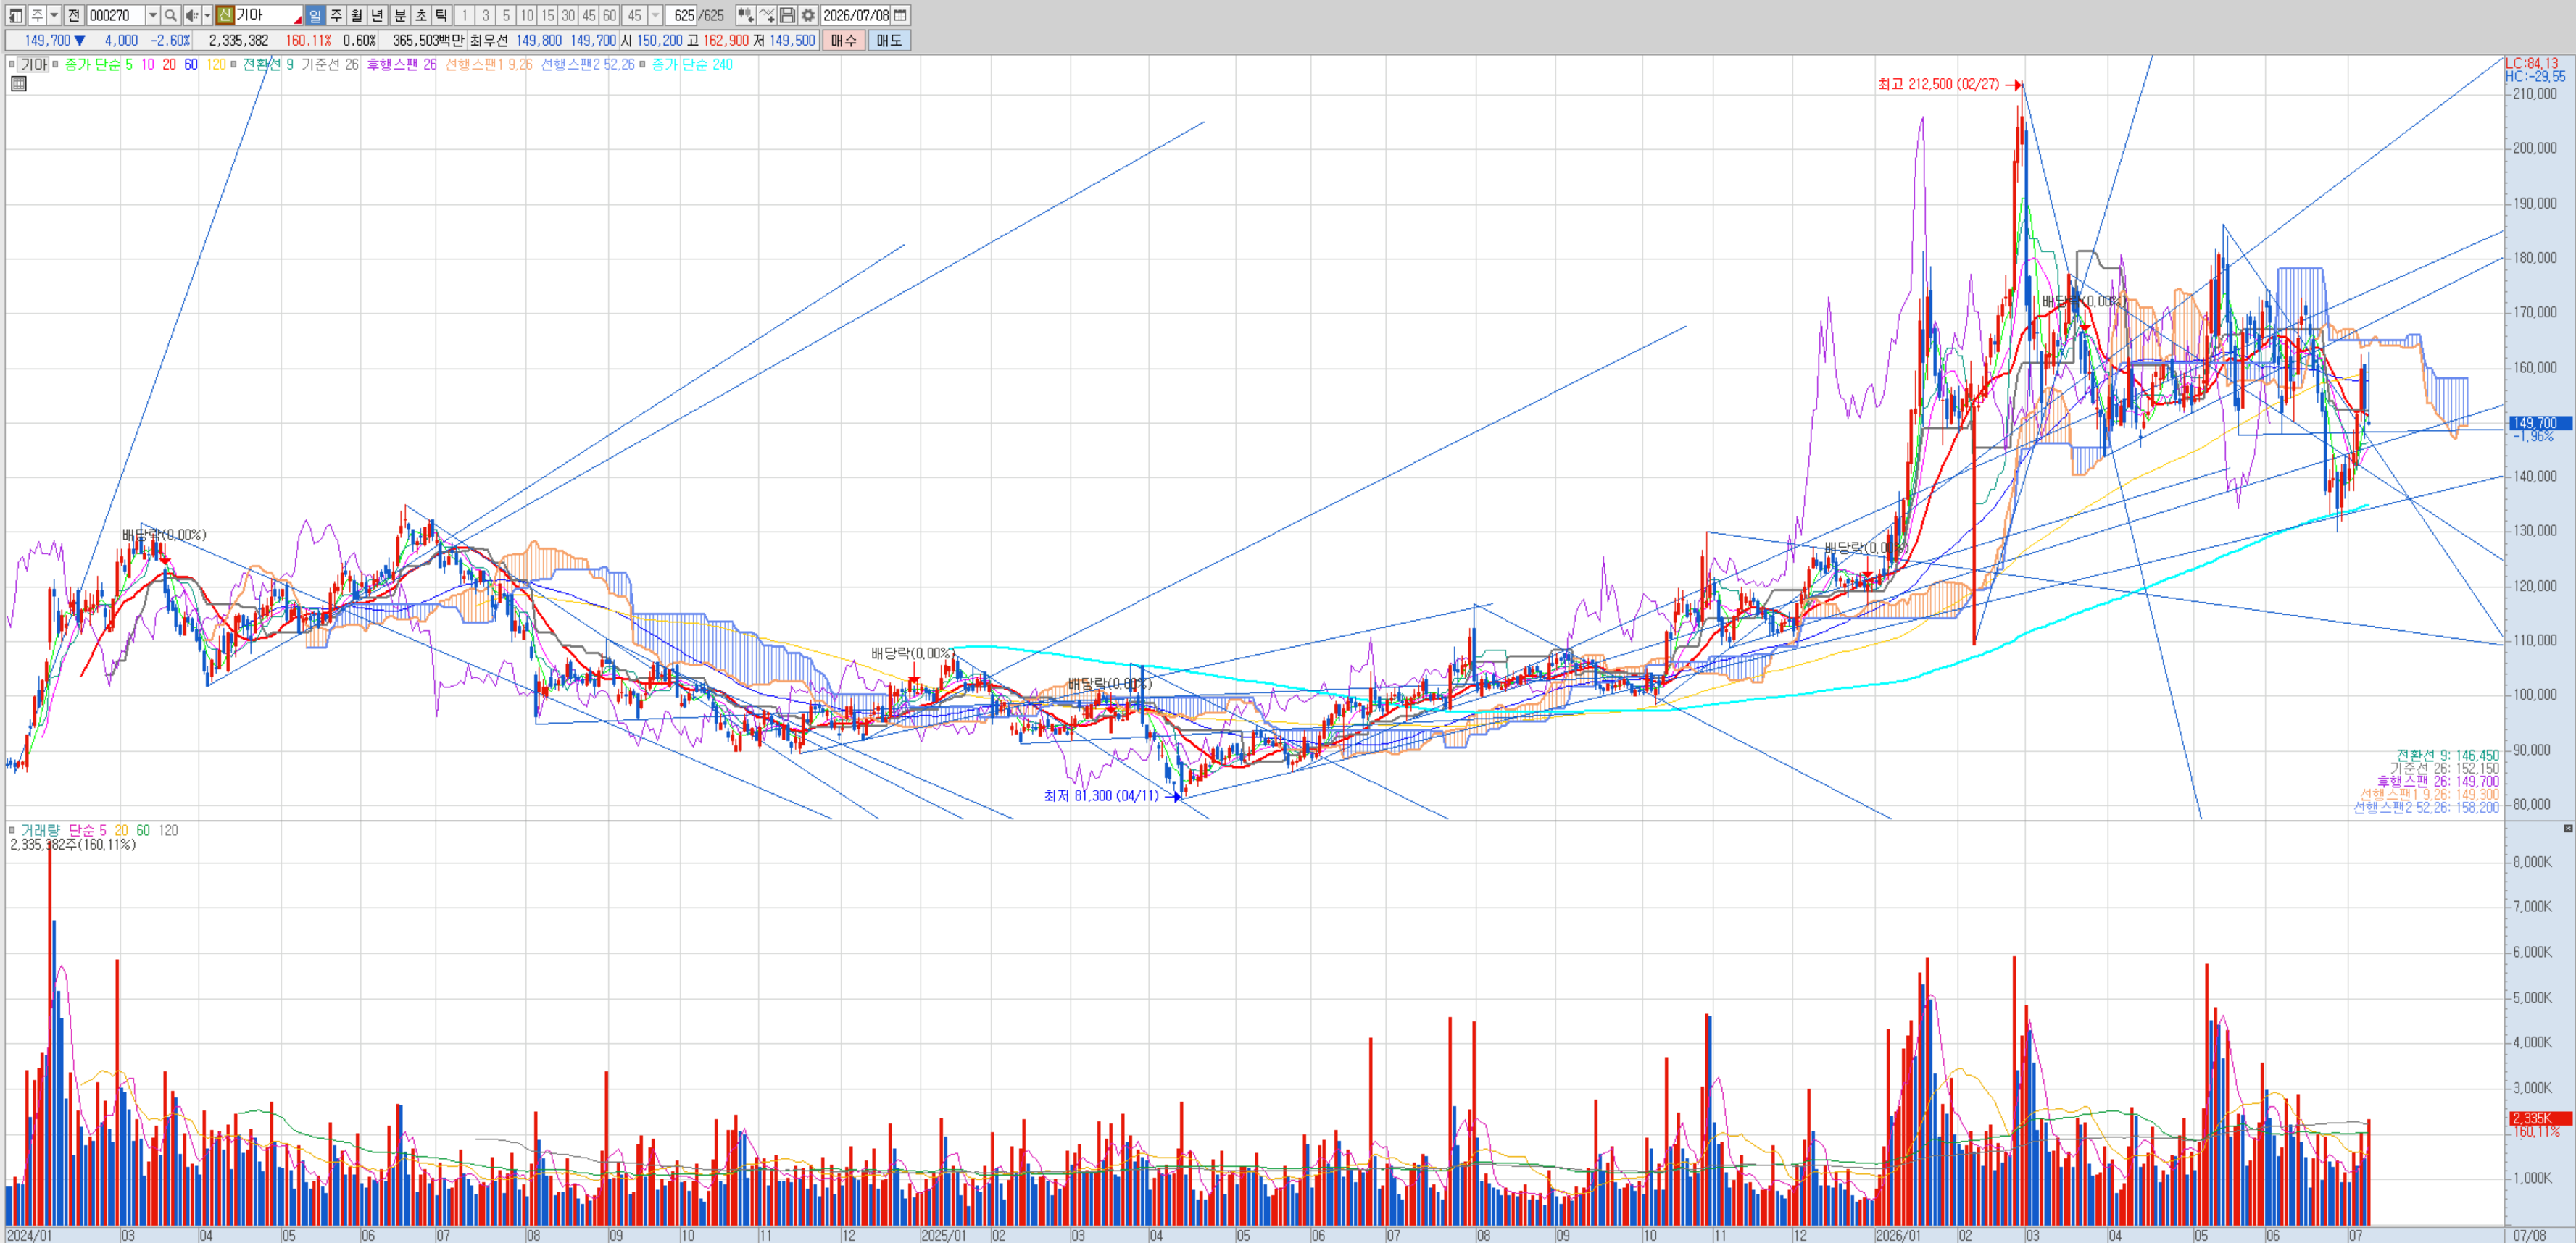Click the cyan 종가 단순 240 legend
The image size is (2576, 1243).
[x=692, y=64]
